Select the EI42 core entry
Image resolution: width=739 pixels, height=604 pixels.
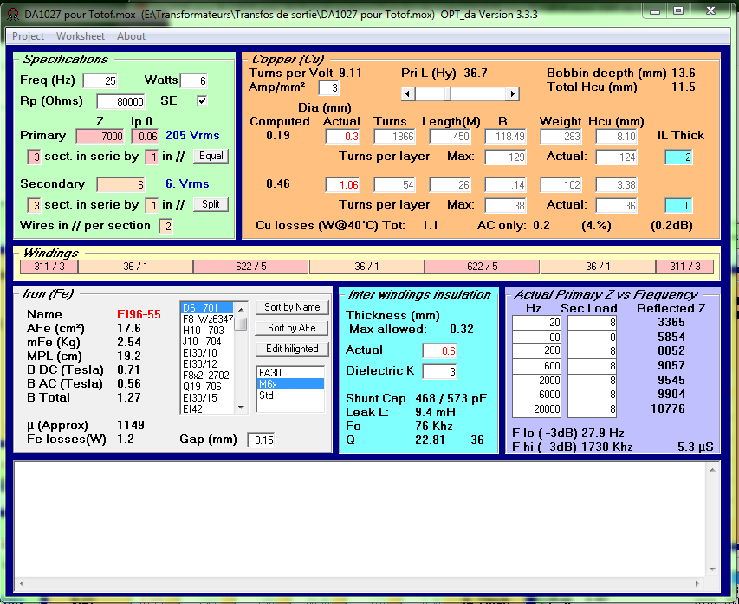click(207, 409)
